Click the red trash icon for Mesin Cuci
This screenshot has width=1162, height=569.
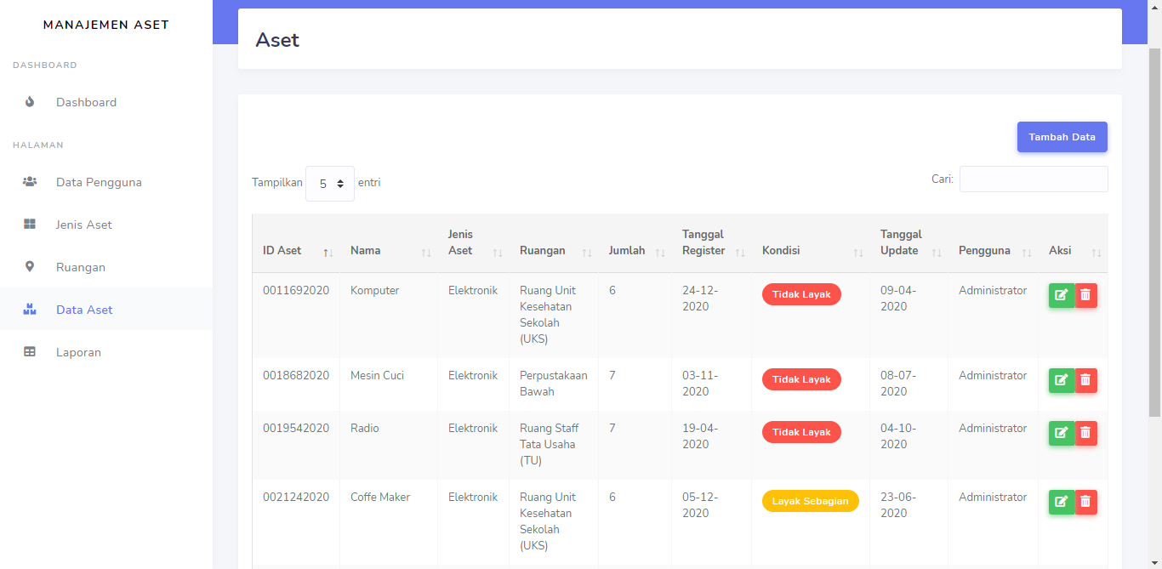(x=1086, y=380)
